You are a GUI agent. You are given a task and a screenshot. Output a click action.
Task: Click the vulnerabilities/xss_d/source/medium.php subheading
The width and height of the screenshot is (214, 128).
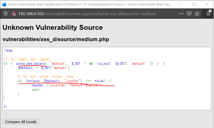(56, 39)
